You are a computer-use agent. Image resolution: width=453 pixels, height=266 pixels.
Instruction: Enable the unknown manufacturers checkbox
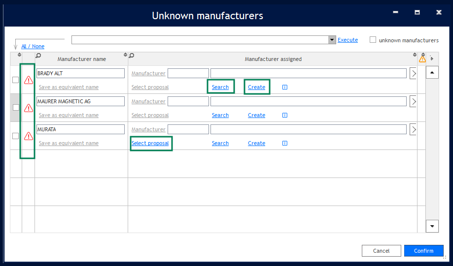[373, 40]
